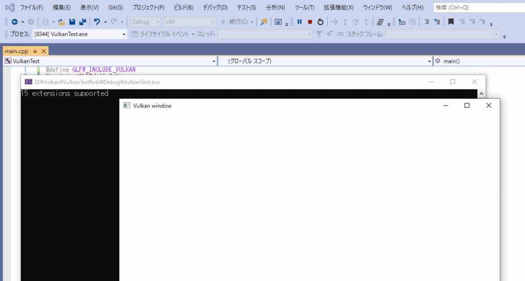This screenshot has height=281, width=525.
Task: Click the thread filter funnel icon
Action: 319,34
